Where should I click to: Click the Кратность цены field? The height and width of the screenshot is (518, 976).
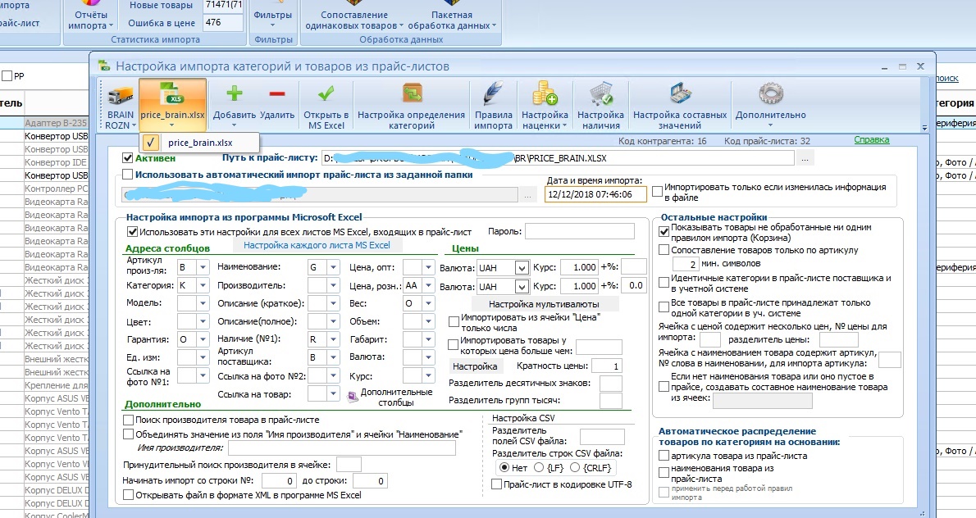[606, 366]
